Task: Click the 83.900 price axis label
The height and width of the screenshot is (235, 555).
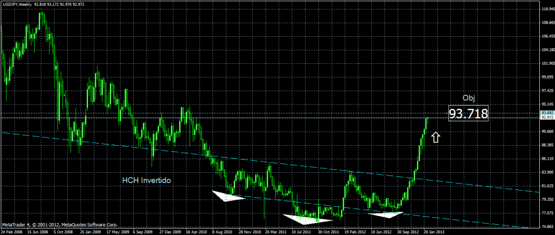Action: 547,172
